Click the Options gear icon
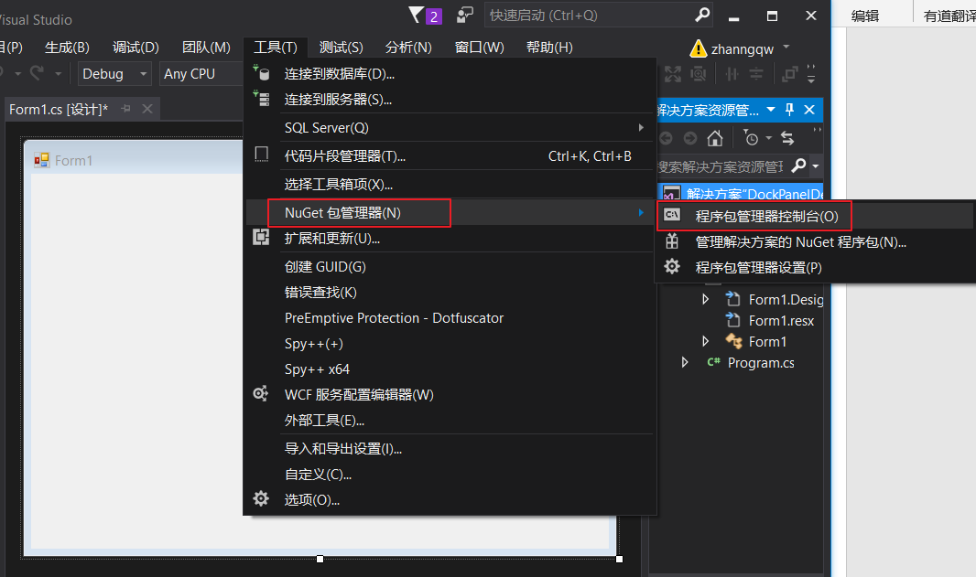The height and width of the screenshot is (577, 976). pos(261,498)
